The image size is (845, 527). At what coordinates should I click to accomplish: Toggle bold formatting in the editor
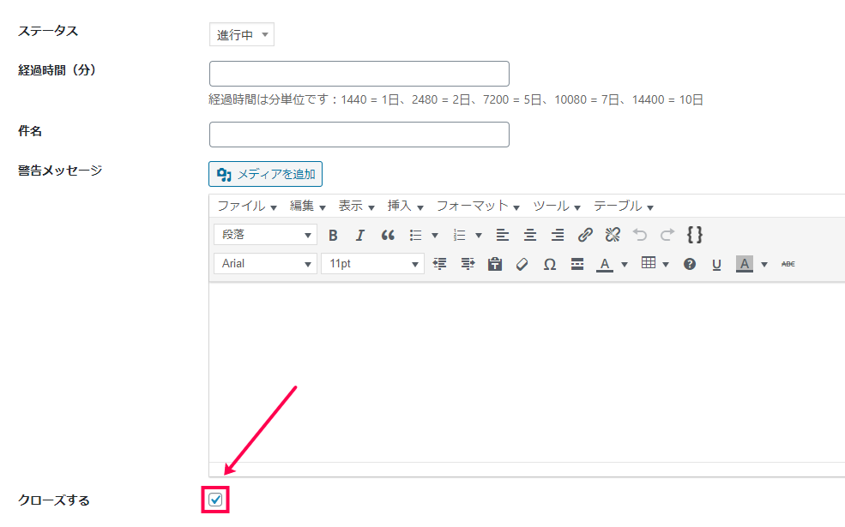pyautogui.click(x=333, y=236)
